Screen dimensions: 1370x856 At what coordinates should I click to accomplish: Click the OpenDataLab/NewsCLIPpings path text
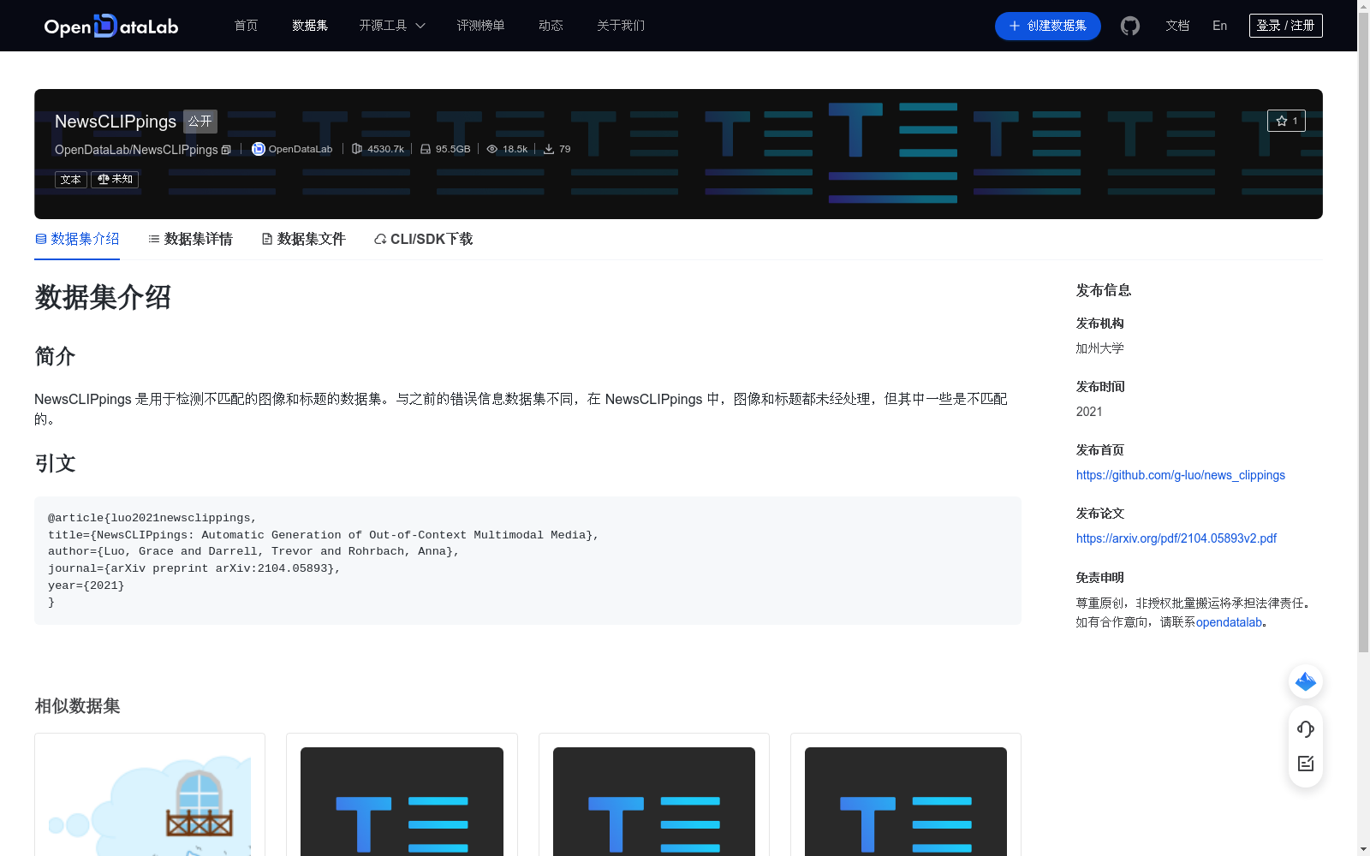coord(136,150)
